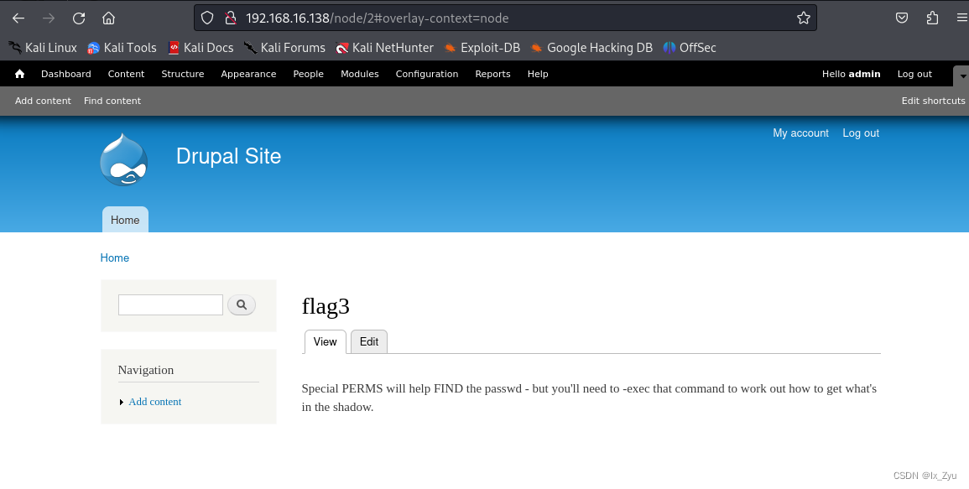This screenshot has height=489, width=969.
Task: Click the Special PERMS hint text
Action: pos(589,398)
